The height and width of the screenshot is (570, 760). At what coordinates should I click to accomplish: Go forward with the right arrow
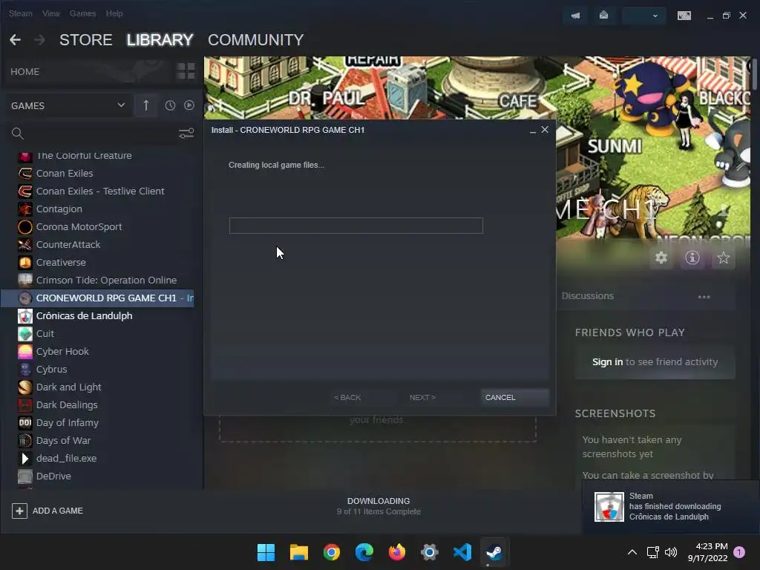[x=40, y=40]
